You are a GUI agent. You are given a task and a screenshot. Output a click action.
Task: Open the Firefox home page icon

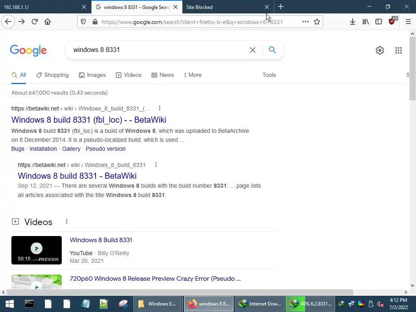(48, 22)
